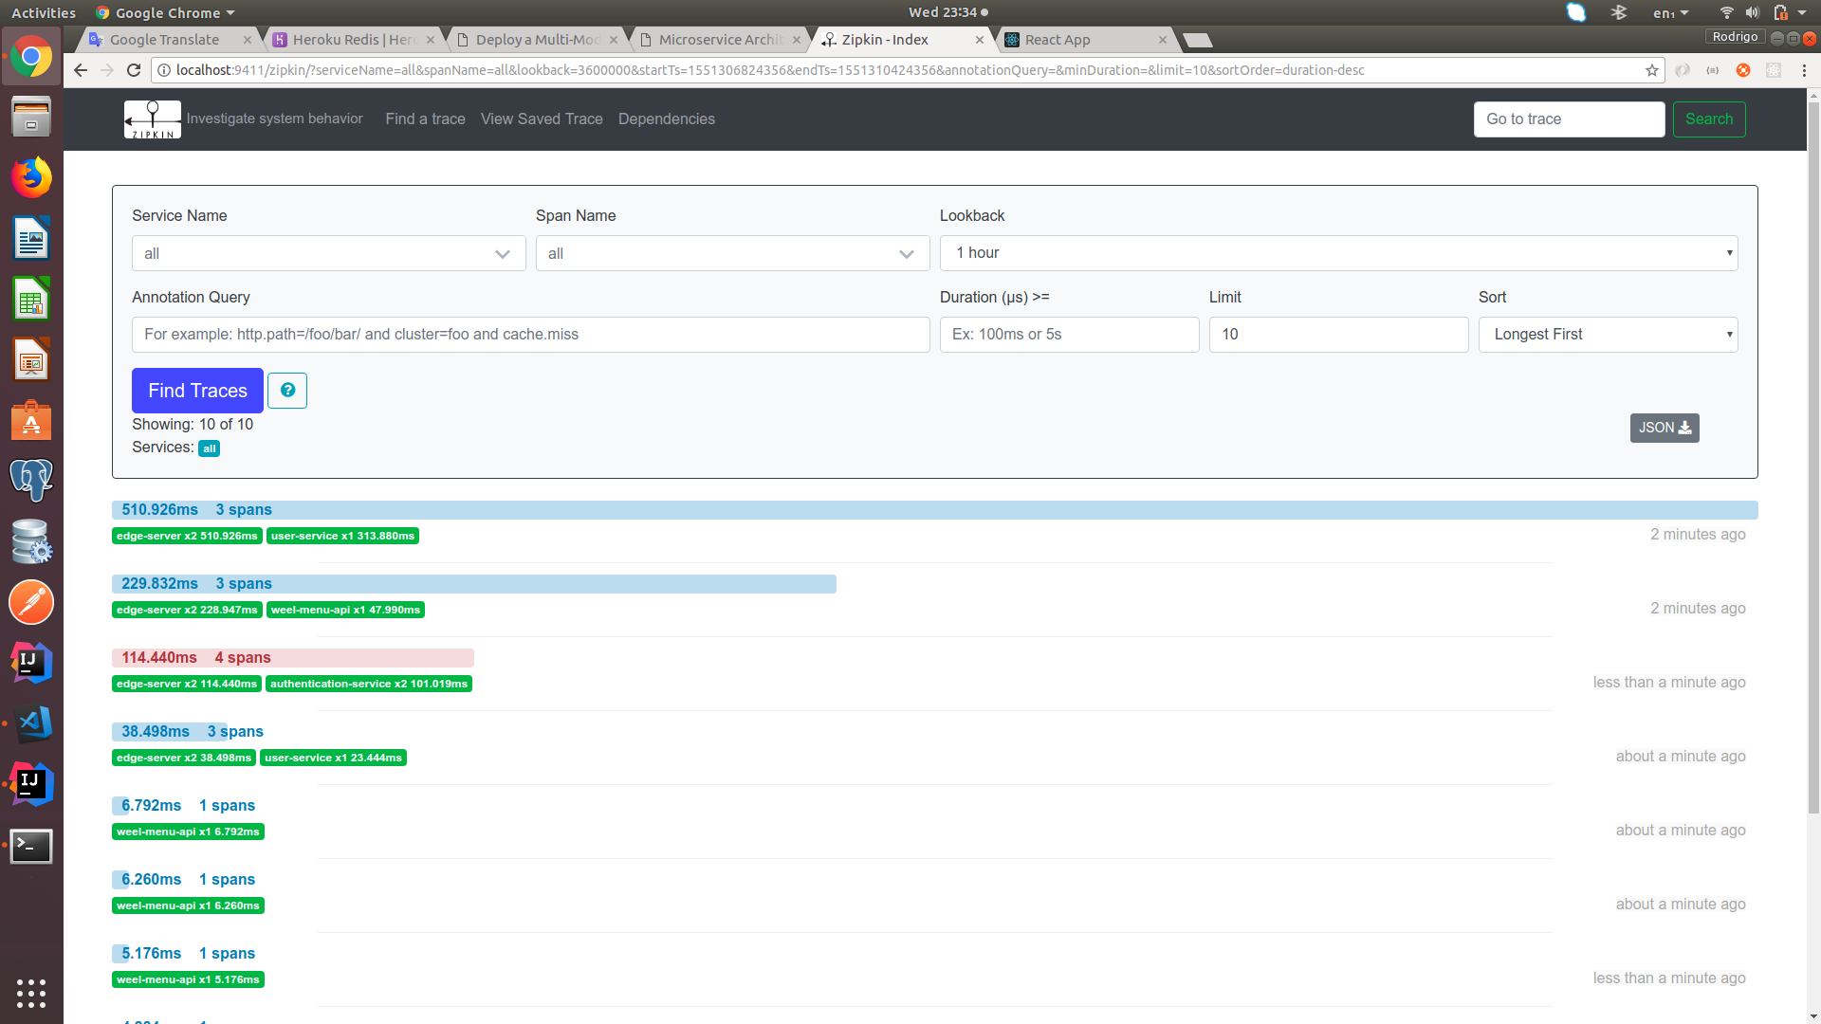Reload the page with the refresh icon
1821x1024 pixels.
click(134, 70)
